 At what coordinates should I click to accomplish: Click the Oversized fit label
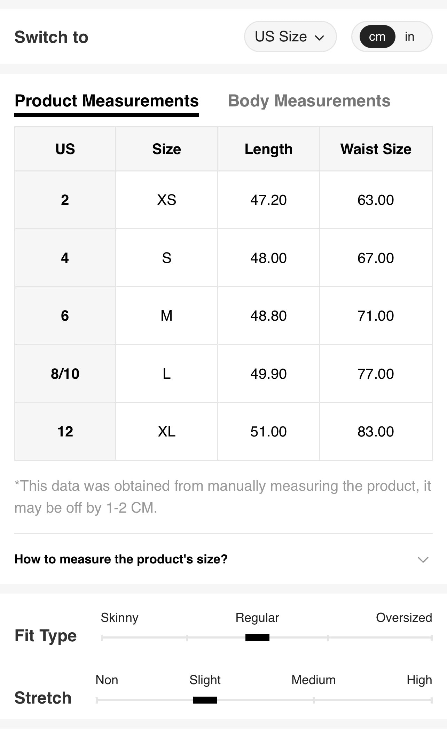404,617
